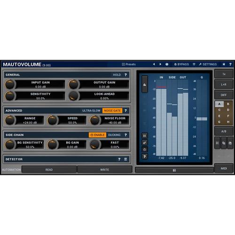Click the Fast knob
Viewport: 235px width, 235px height.
coord(95,144)
